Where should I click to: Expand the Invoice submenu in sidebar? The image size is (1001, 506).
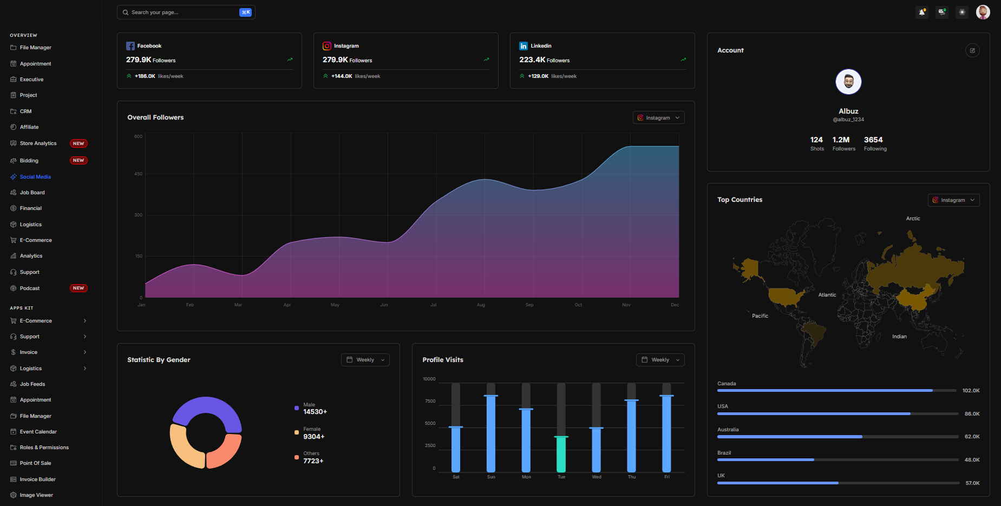(x=49, y=352)
